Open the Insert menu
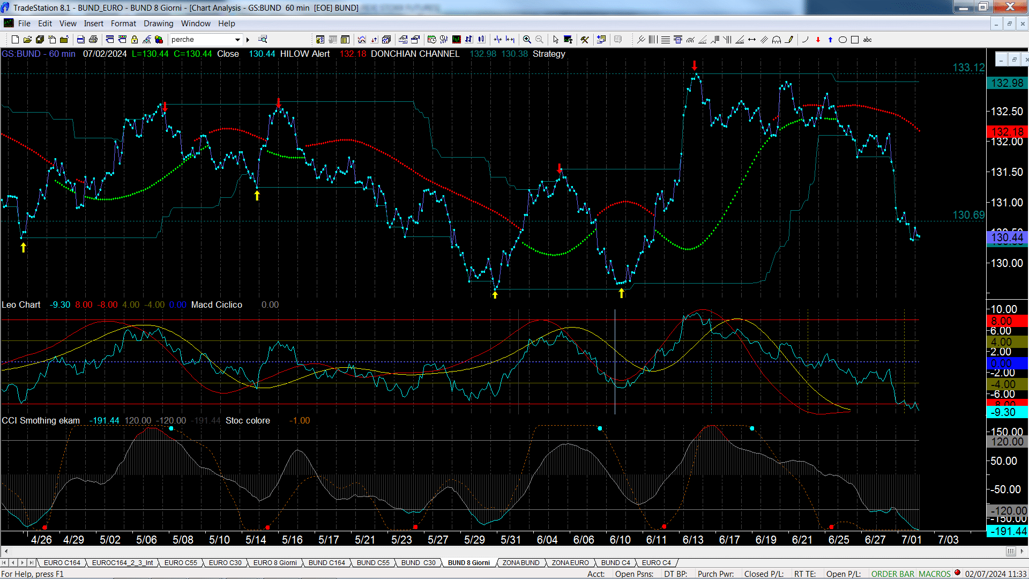 tap(93, 24)
